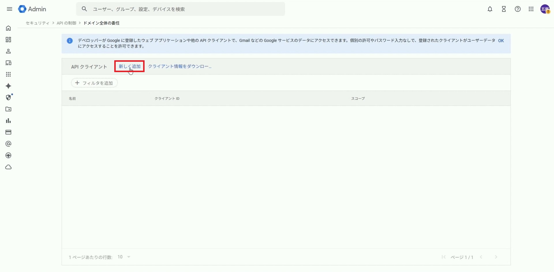Open the Users person icon in sidebar
This screenshot has width=554, height=272.
(8, 51)
